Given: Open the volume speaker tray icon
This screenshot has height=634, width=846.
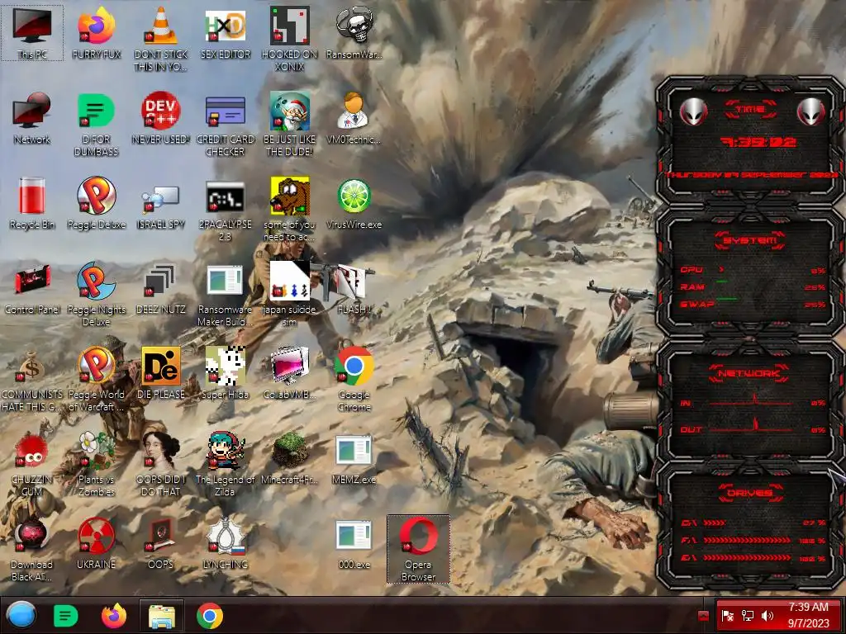Looking at the screenshot, I should [768, 616].
